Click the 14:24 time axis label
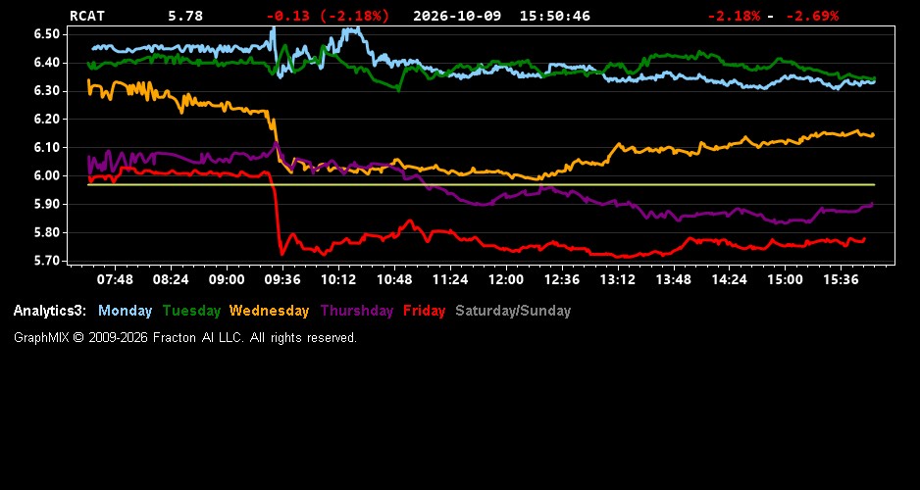 [x=730, y=279]
